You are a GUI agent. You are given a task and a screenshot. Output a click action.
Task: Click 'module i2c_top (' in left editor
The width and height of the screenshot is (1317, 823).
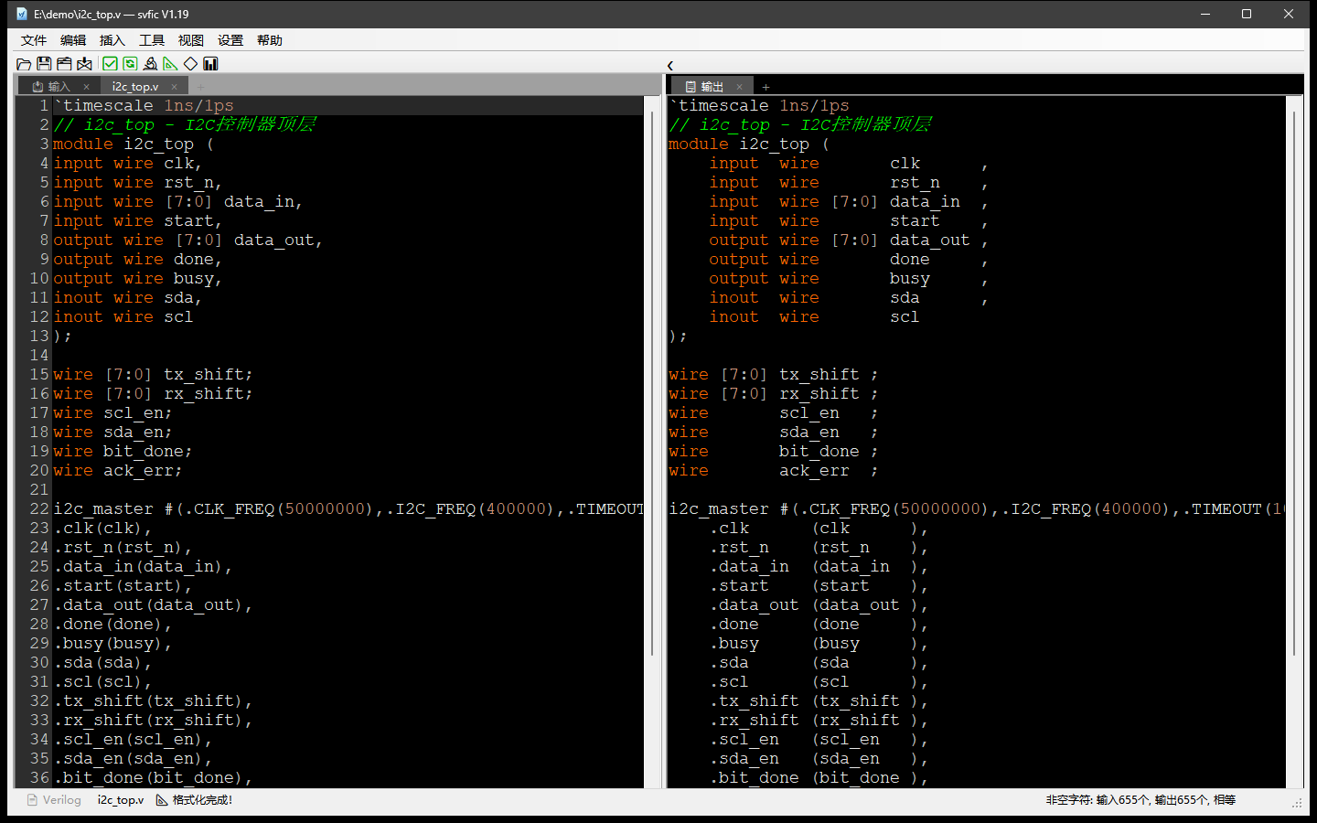tap(134, 144)
